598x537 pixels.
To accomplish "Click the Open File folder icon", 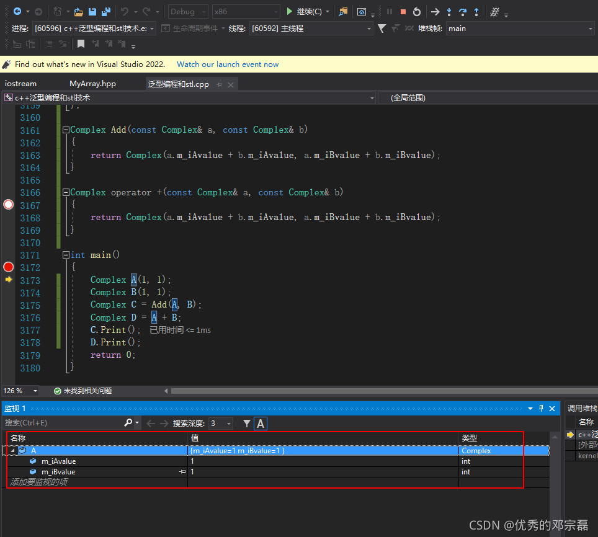I will point(79,12).
